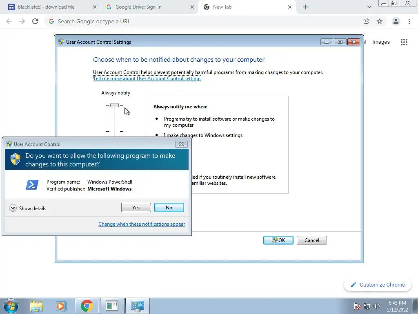418x314 pixels.
Task: Close the Blacklisted download file tab
Action: coord(95,7)
